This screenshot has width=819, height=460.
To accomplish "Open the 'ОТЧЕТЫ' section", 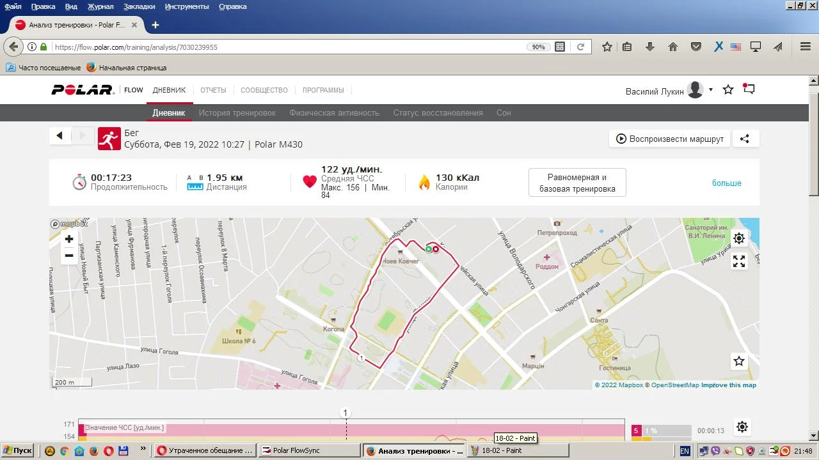I will [x=213, y=90].
